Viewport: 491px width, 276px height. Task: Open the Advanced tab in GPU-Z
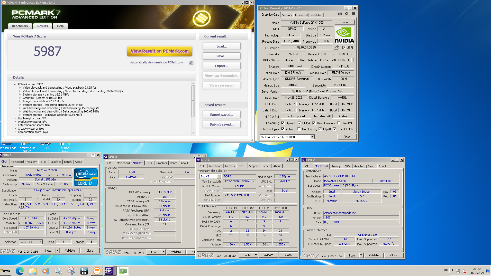coord(301,15)
